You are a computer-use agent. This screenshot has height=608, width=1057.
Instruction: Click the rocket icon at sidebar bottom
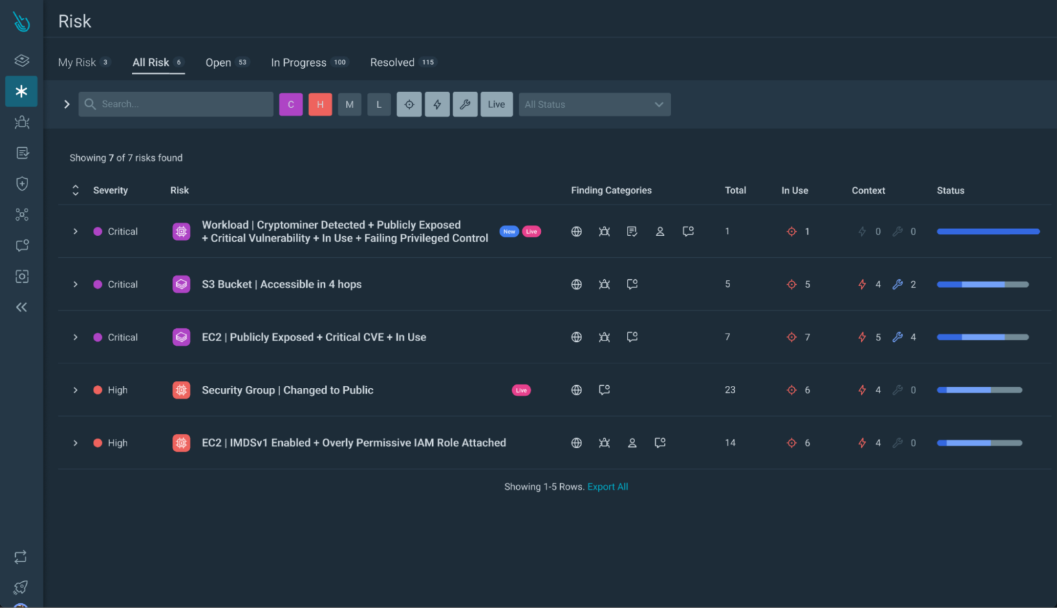pyautogui.click(x=21, y=587)
